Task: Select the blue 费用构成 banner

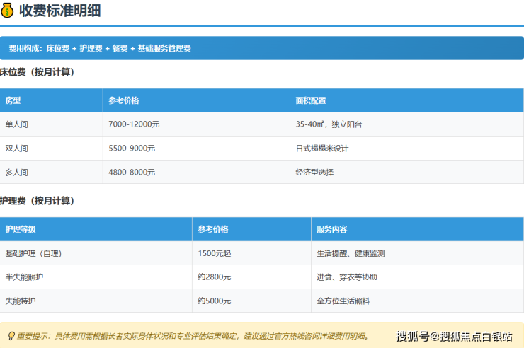Action: tap(261, 48)
